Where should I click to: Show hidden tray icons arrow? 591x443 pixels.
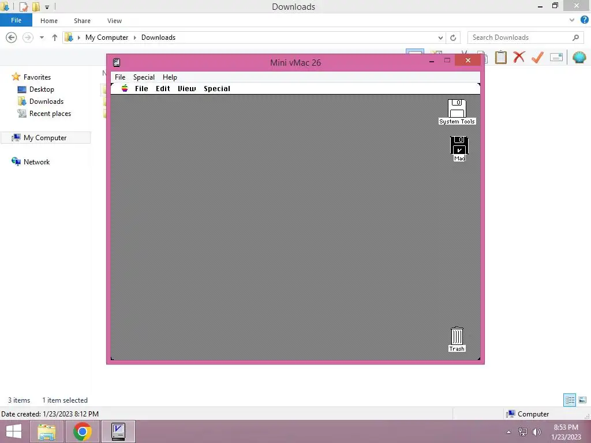point(508,431)
